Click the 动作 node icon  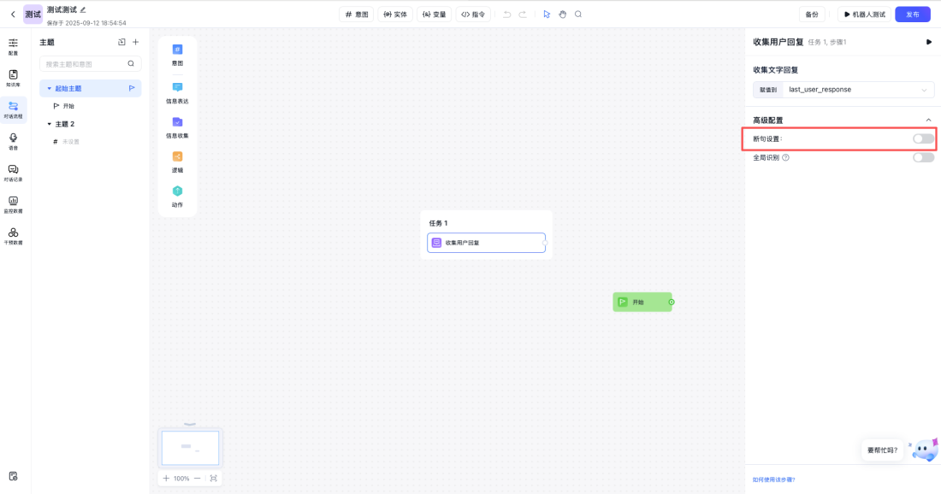pyautogui.click(x=177, y=191)
